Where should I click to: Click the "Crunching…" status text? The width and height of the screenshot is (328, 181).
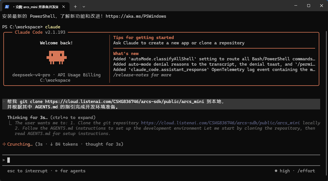click(20, 144)
